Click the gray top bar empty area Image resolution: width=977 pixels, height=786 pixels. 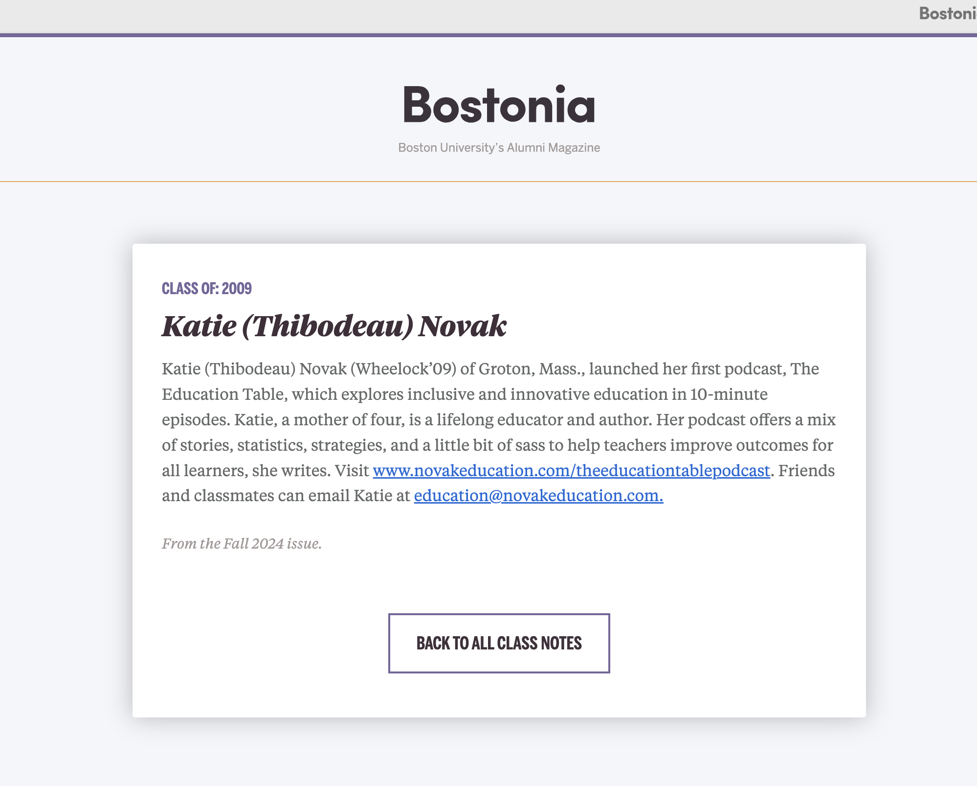coord(440,16)
